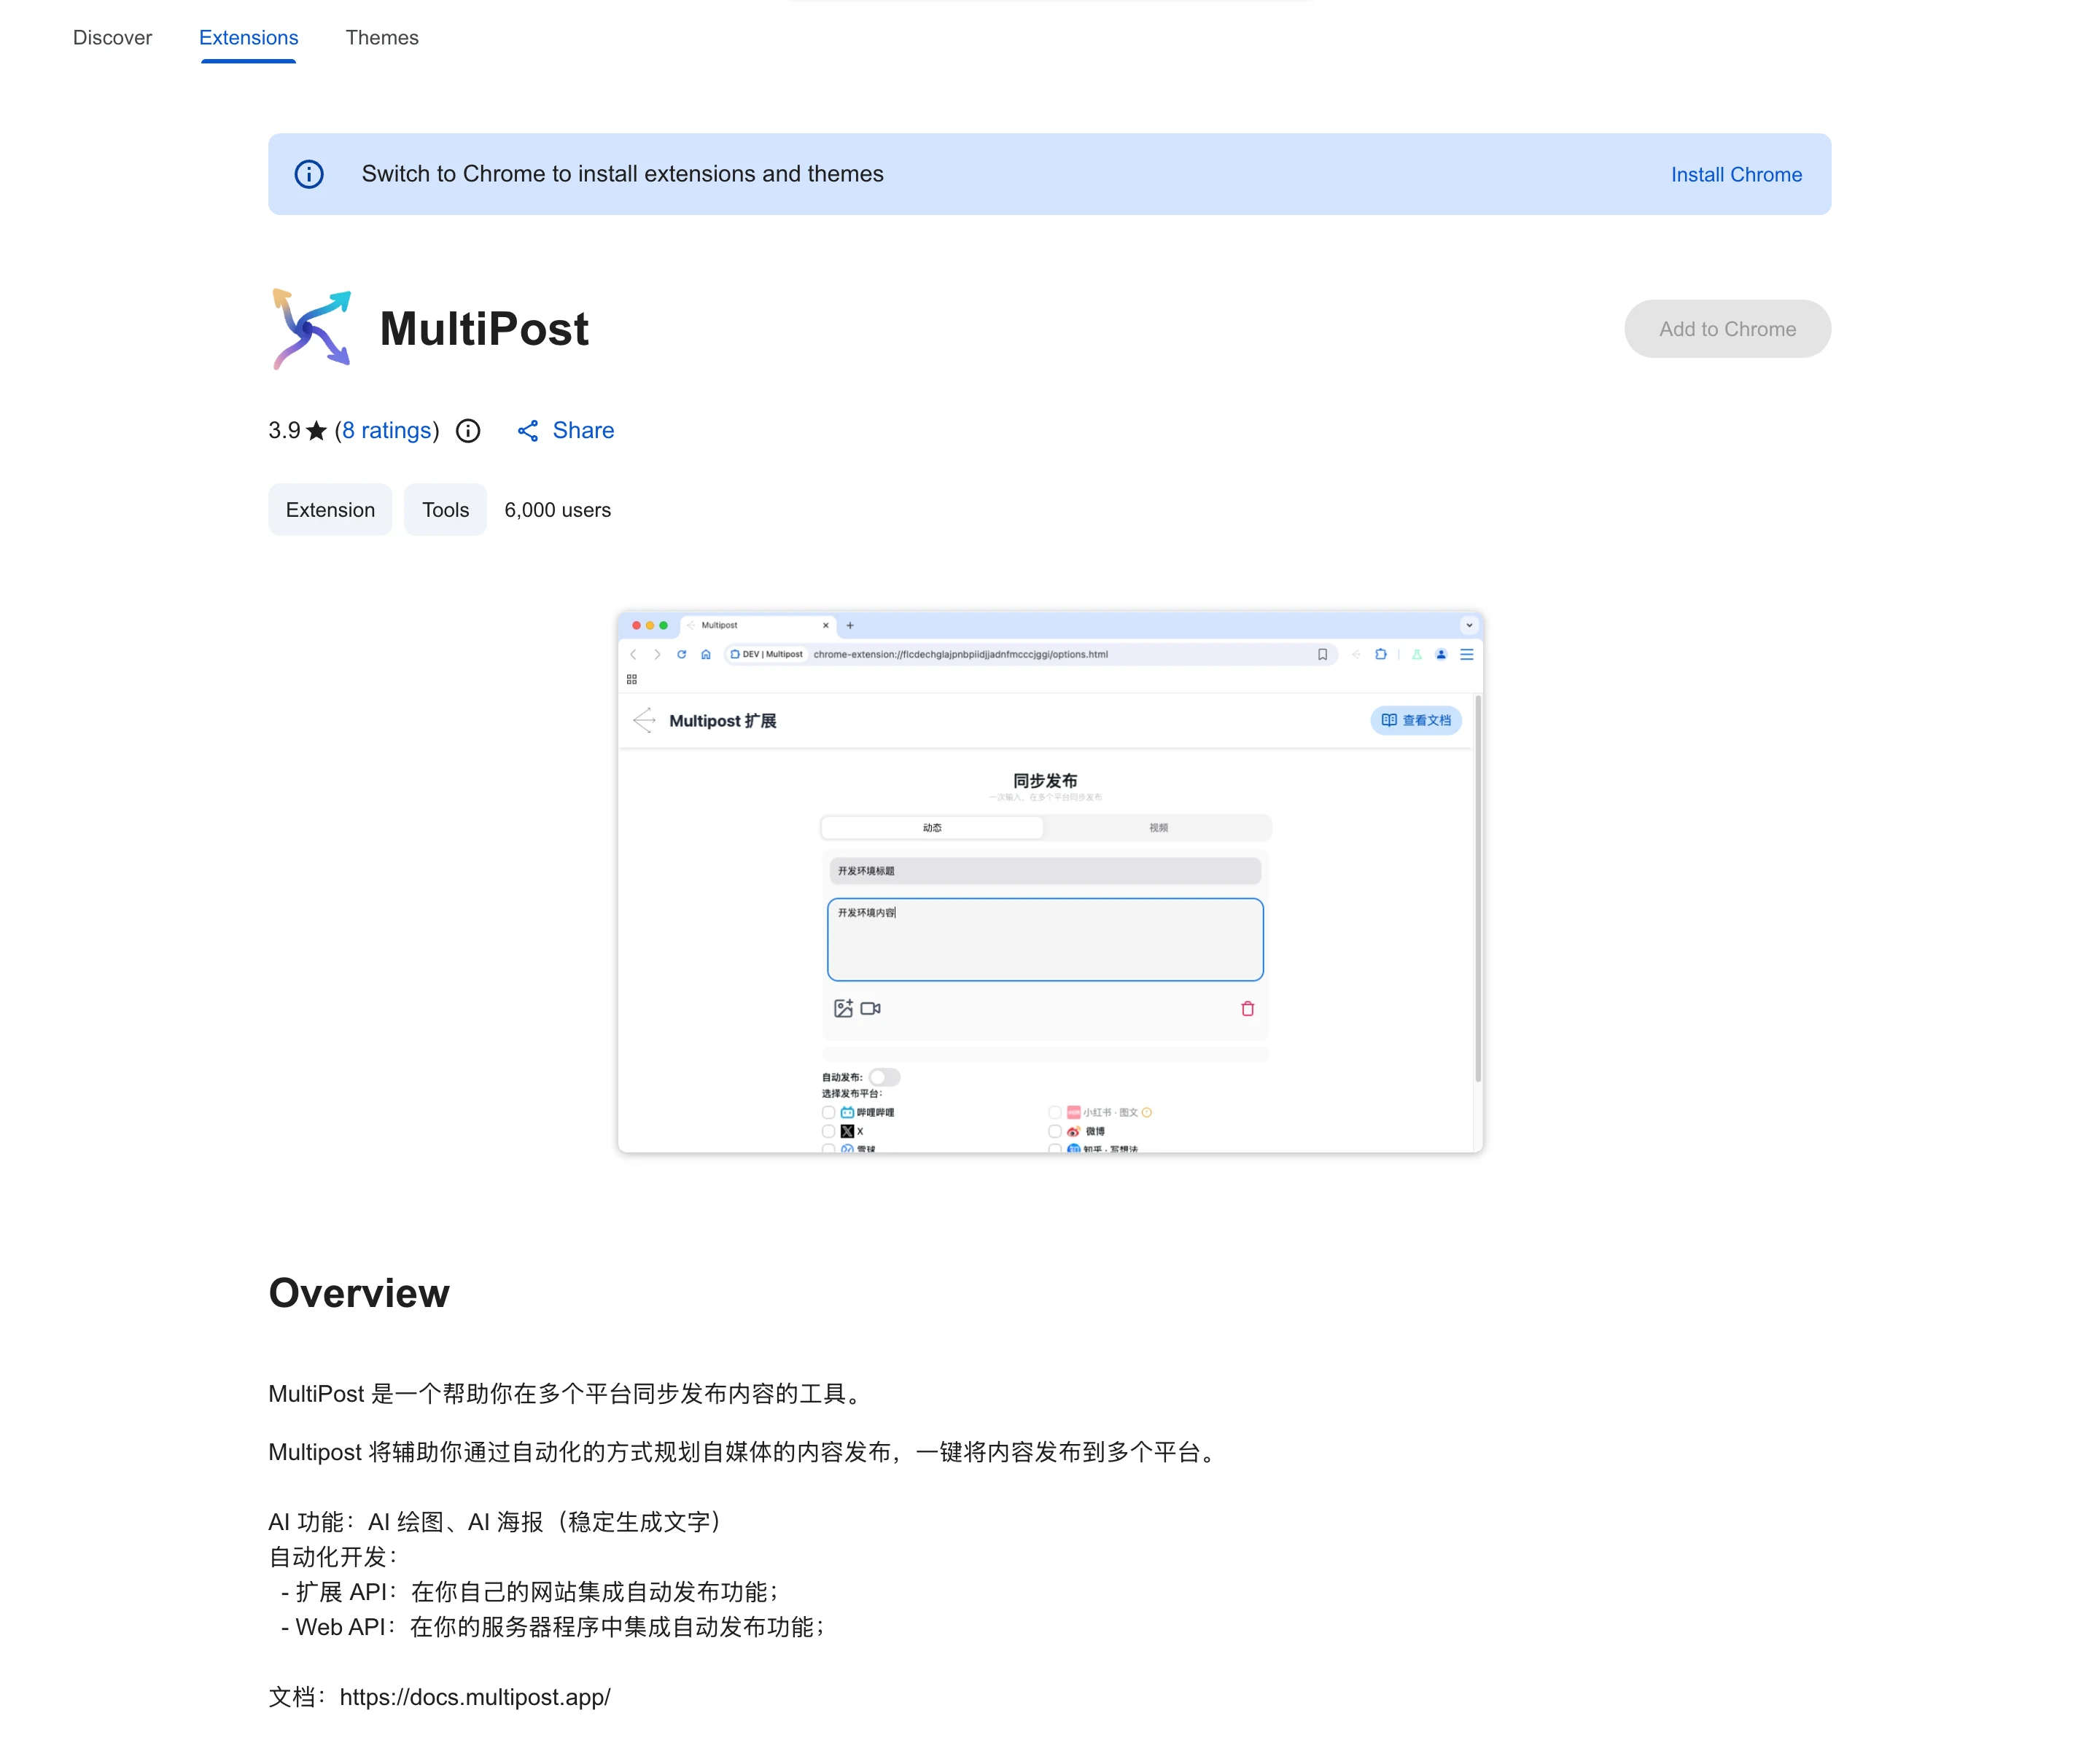Open the Discover tab
Screen dimensions: 2100x1740
(112, 38)
